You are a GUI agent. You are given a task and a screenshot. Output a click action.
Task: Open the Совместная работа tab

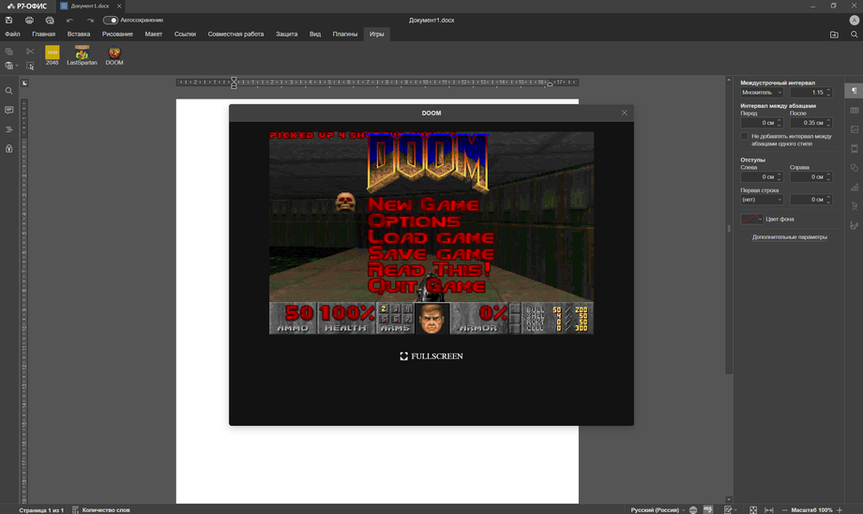235,34
